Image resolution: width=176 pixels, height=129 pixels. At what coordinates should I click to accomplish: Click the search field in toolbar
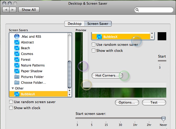pos(154,10)
